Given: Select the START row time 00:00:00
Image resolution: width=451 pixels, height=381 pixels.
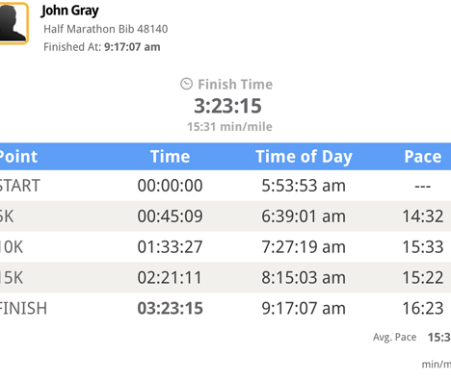Looking at the screenshot, I should click(x=170, y=186).
